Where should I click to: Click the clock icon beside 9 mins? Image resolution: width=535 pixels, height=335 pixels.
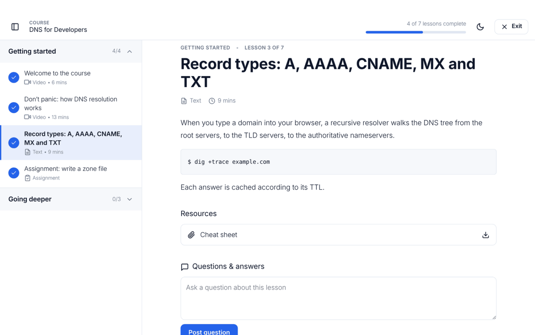[x=212, y=101]
